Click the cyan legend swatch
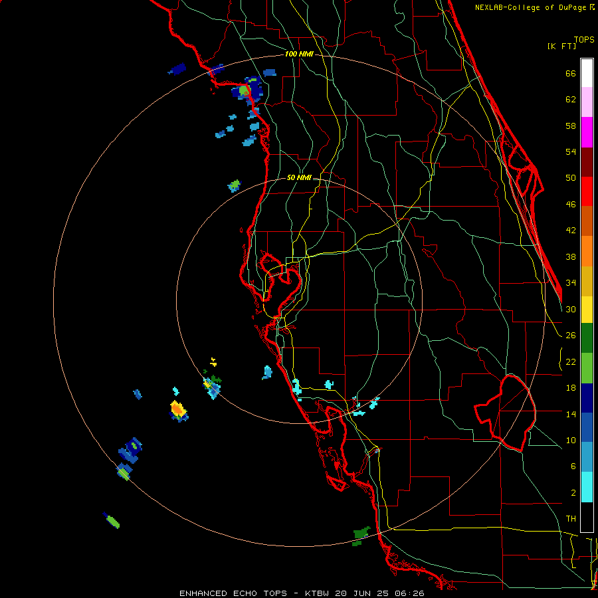The image size is (598, 598). (x=587, y=487)
